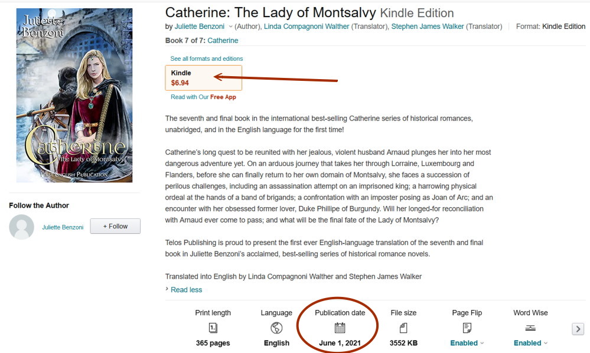Click the Read with Our Free App link

pos(203,97)
